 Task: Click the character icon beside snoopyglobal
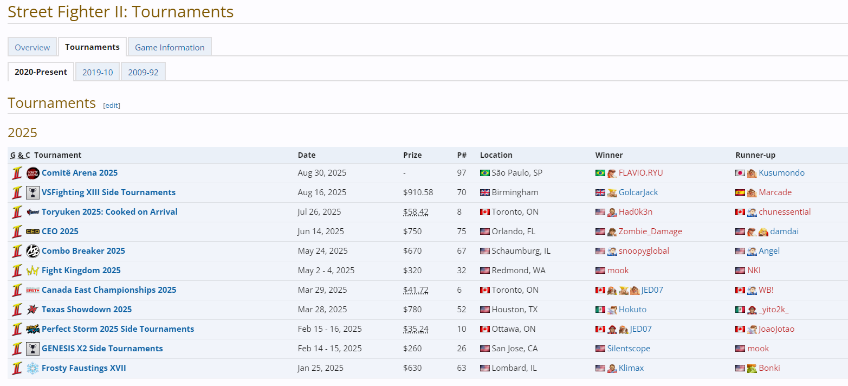tap(612, 251)
